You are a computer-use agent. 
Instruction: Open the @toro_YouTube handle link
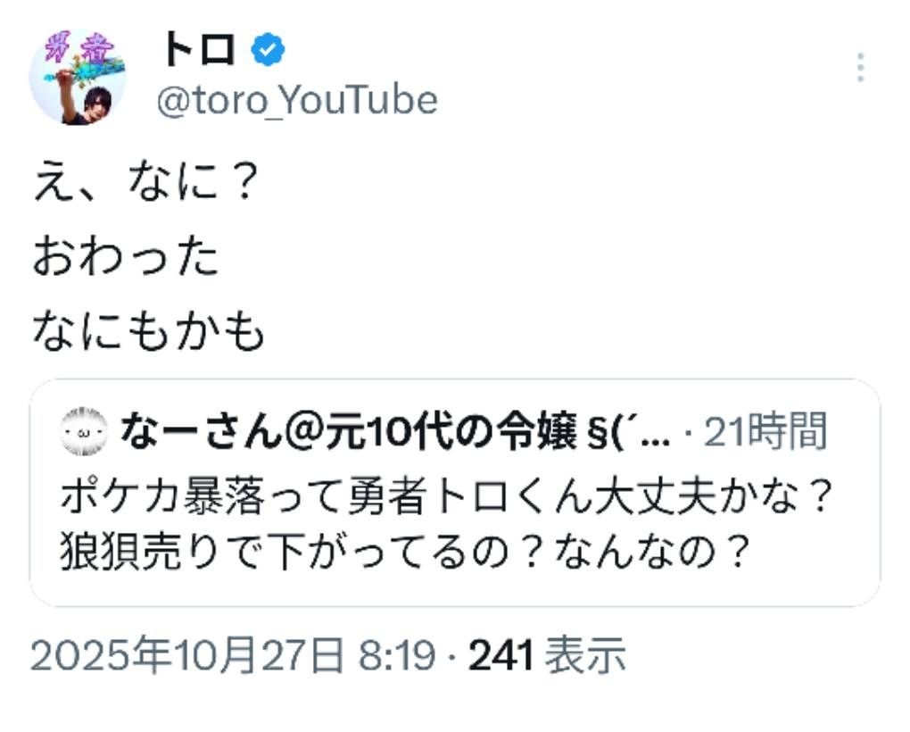point(297,101)
